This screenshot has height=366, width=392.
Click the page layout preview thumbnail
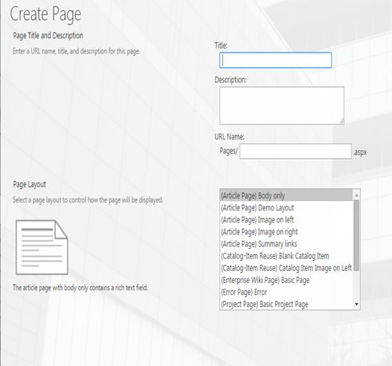pos(42,247)
